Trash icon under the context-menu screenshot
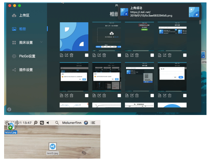The height and width of the screenshot is (162, 212). [x=137, y=95]
